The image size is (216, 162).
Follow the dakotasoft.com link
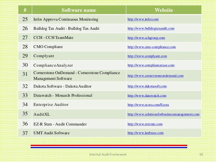point(147,86)
